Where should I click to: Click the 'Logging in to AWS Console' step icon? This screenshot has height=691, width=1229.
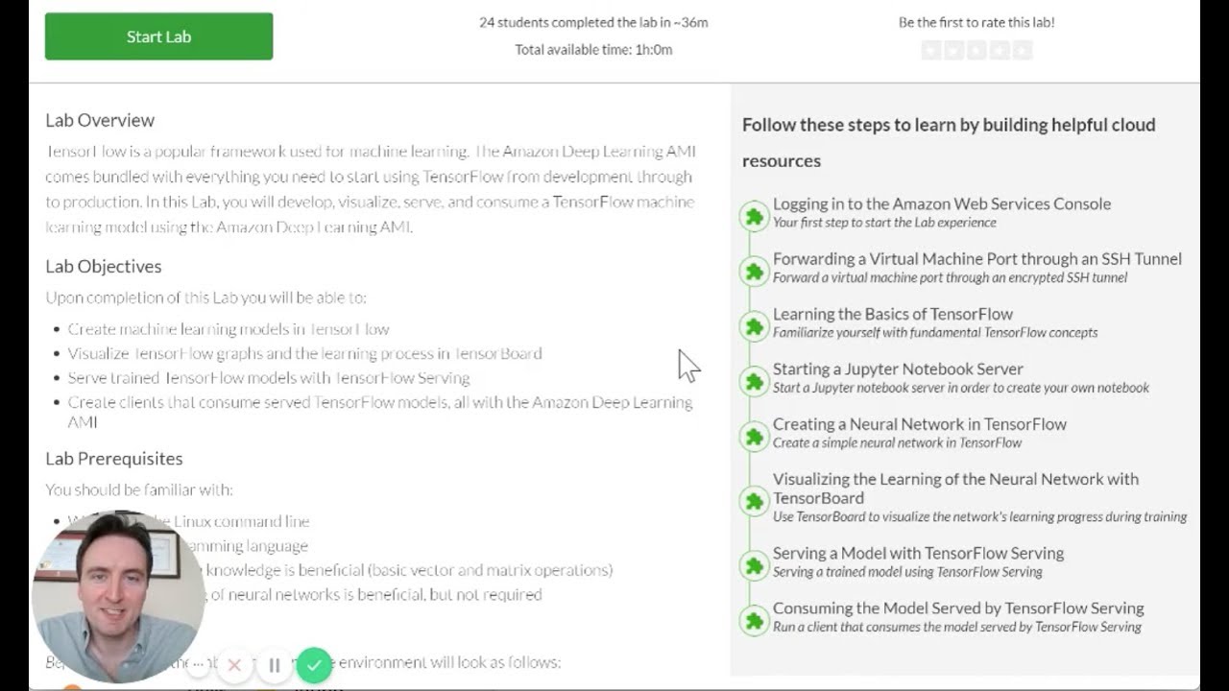pyautogui.click(x=754, y=217)
